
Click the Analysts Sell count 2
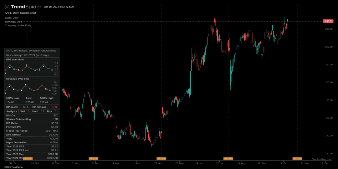point(28,111)
